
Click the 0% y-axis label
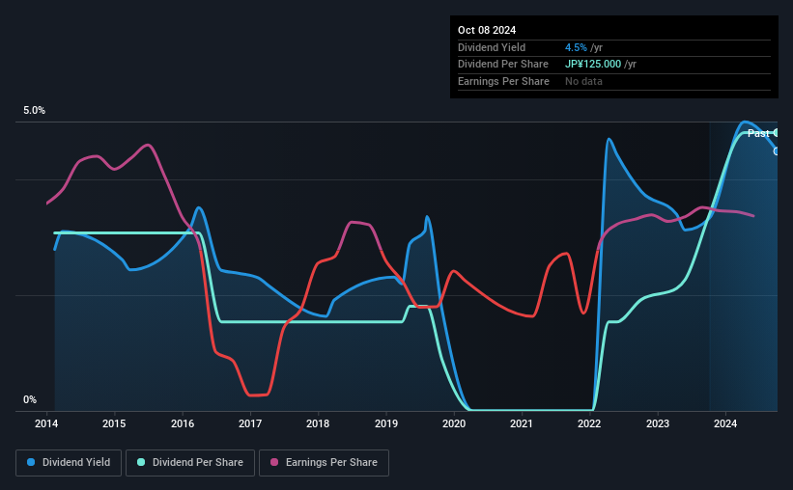(30, 399)
